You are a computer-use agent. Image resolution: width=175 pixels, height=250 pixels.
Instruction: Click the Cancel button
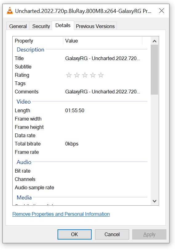112,234
